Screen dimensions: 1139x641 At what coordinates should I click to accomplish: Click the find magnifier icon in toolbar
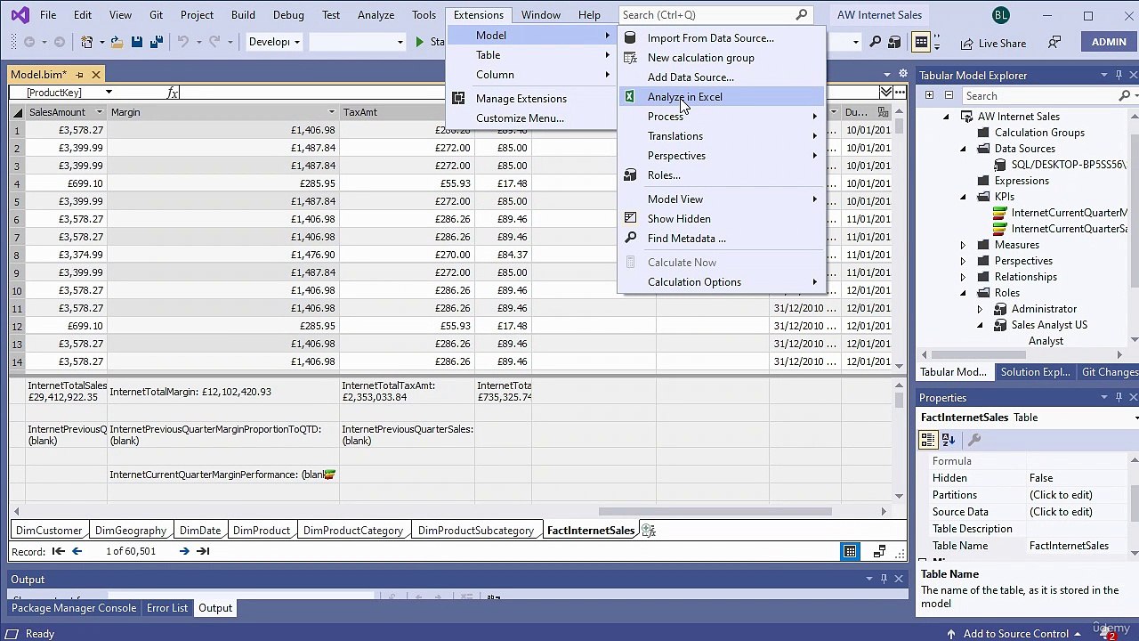(876, 42)
